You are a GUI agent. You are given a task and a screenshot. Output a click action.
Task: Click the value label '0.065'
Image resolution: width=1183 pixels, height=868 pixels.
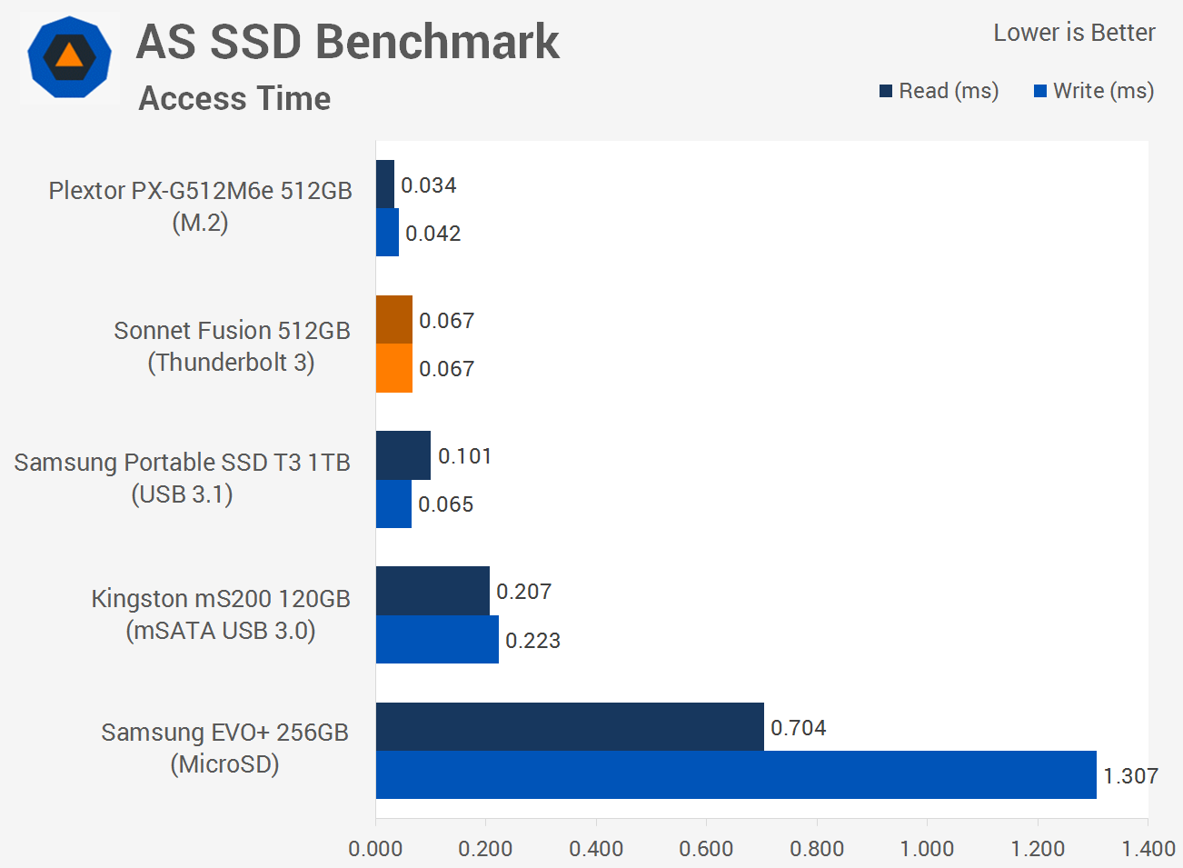pos(446,504)
